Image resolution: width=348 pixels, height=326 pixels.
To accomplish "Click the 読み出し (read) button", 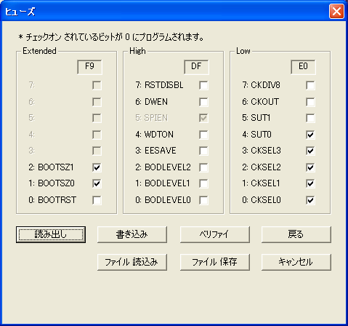I will coord(51,234).
